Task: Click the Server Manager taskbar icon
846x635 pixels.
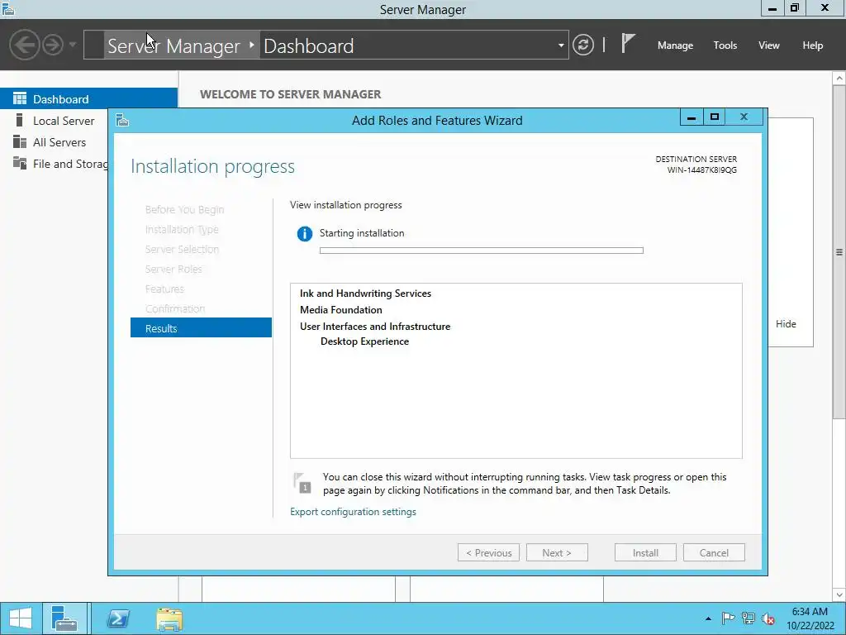Action: tap(64, 618)
